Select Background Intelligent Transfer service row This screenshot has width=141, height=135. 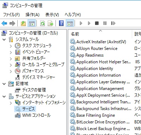tap(104, 102)
